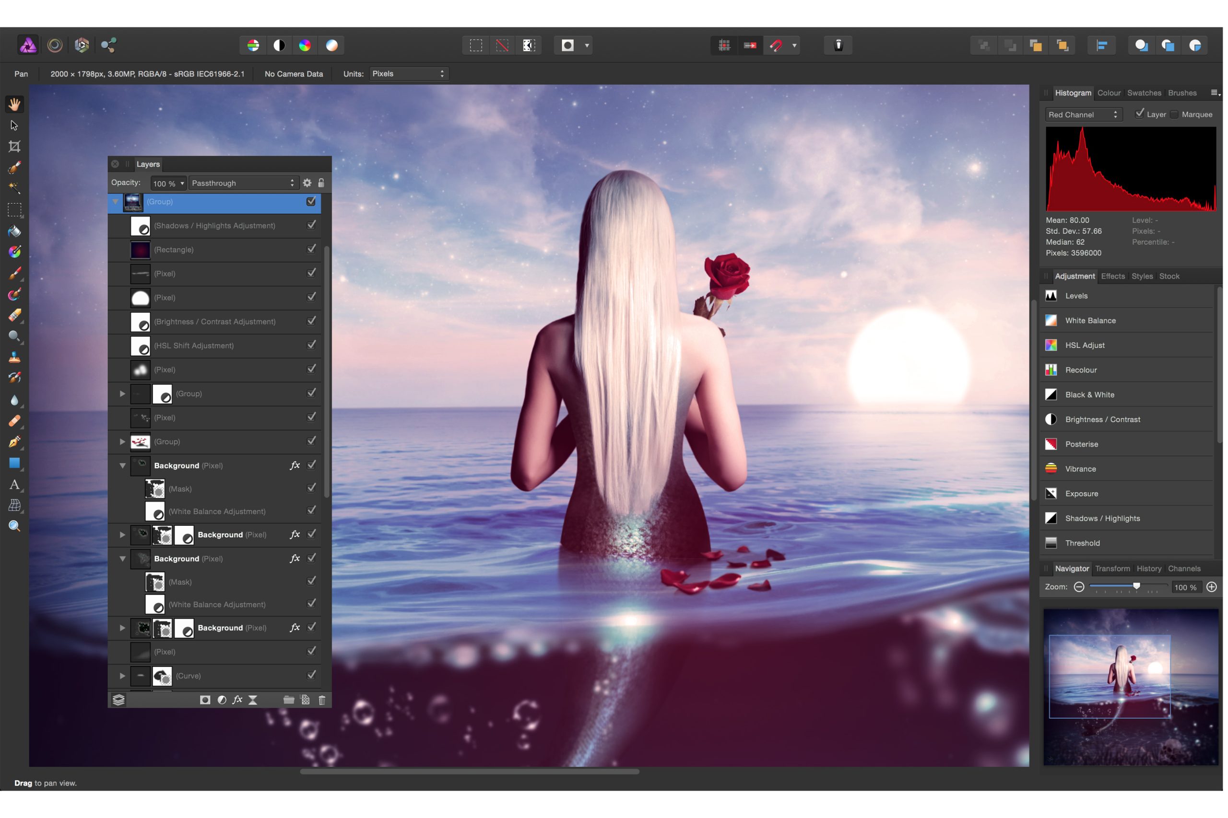Select the blue Rectangle shape tool
This screenshot has height=818, width=1228.
point(14,463)
